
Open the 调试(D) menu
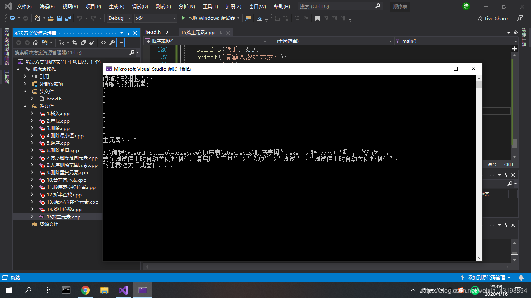click(140, 7)
